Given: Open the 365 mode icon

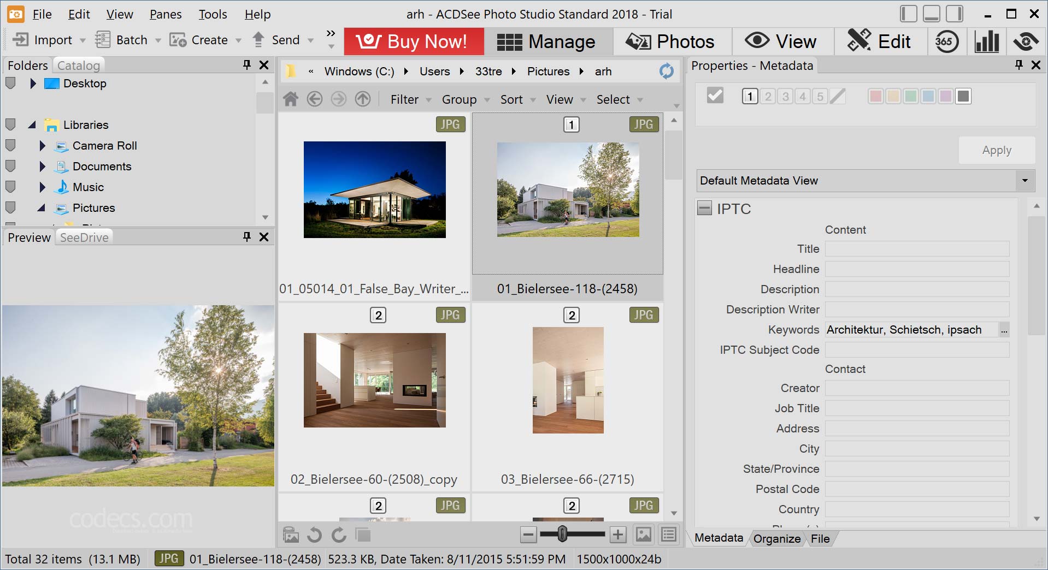Looking at the screenshot, I should tap(946, 41).
